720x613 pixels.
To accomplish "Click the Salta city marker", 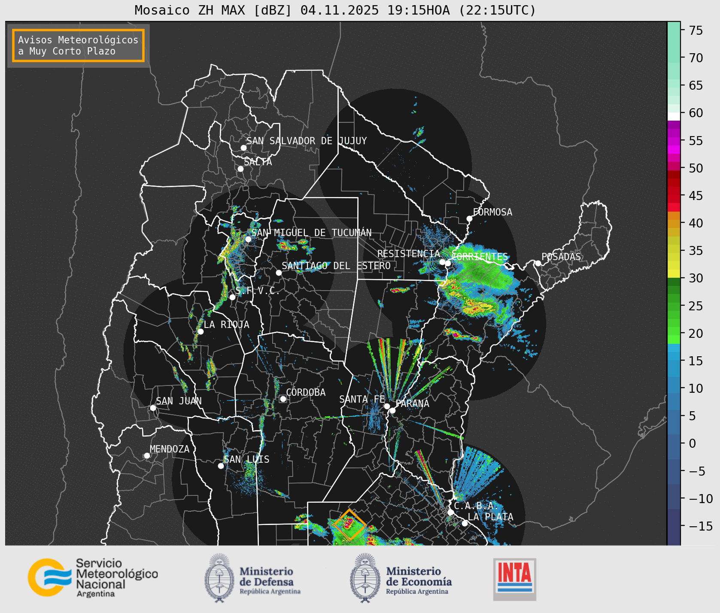I will point(241,169).
